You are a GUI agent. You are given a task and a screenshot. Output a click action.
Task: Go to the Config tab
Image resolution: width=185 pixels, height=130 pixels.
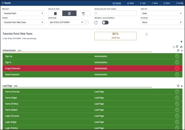(x=179, y=3)
